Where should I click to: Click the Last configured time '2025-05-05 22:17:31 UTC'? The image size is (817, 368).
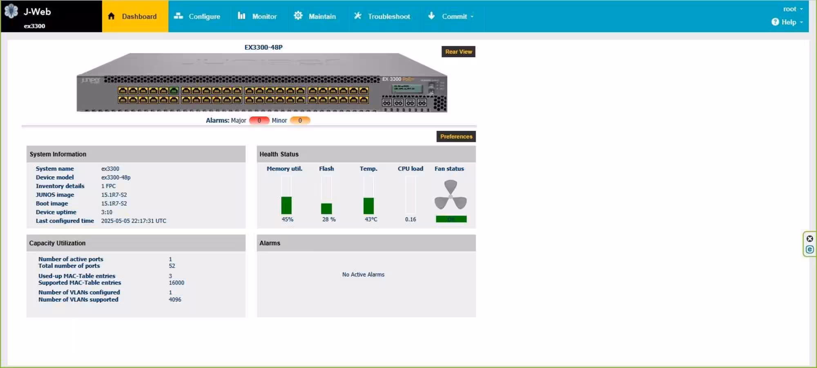point(134,221)
